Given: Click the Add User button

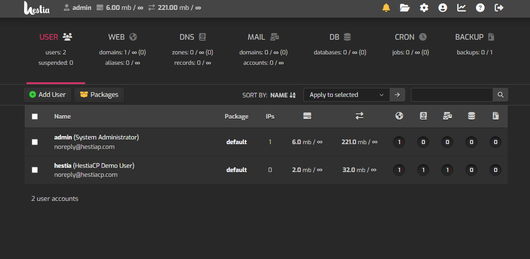Looking at the screenshot, I should (47, 95).
